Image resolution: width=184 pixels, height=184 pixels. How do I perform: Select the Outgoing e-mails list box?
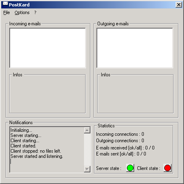(x=135, y=48)
